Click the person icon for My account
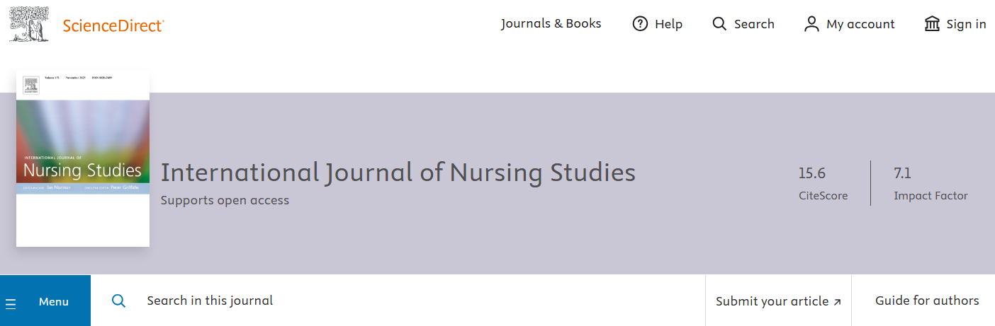The height and width of the screenshot is (326, 995). [x=811, y=24]
